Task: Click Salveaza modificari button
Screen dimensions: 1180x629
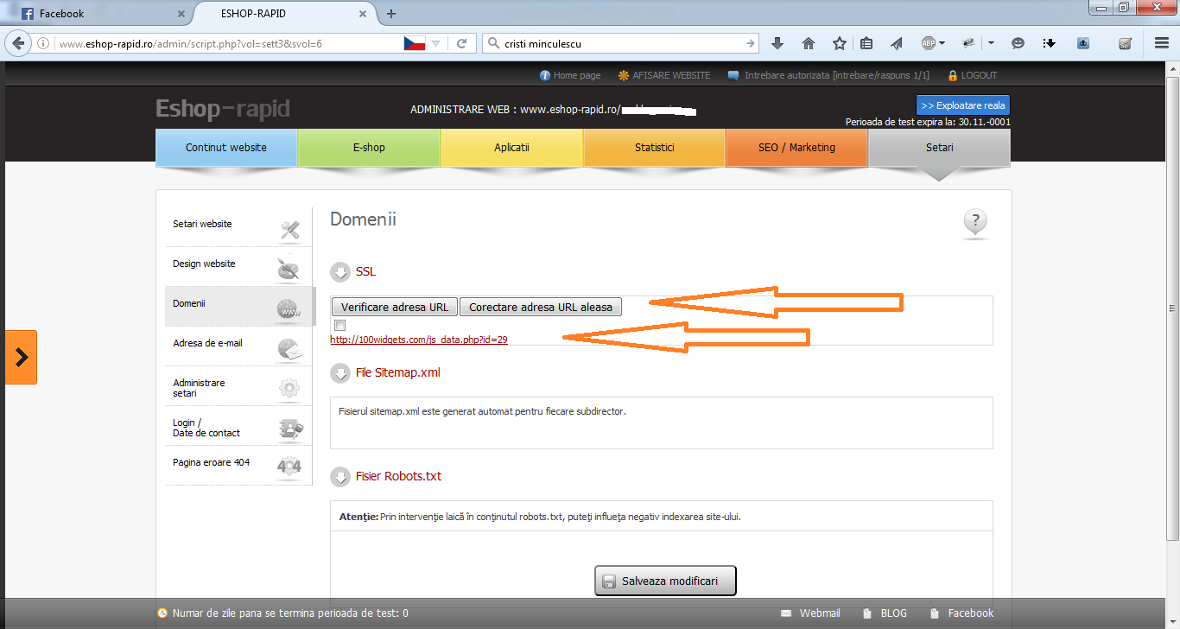Action: click(x=665, y=581)
